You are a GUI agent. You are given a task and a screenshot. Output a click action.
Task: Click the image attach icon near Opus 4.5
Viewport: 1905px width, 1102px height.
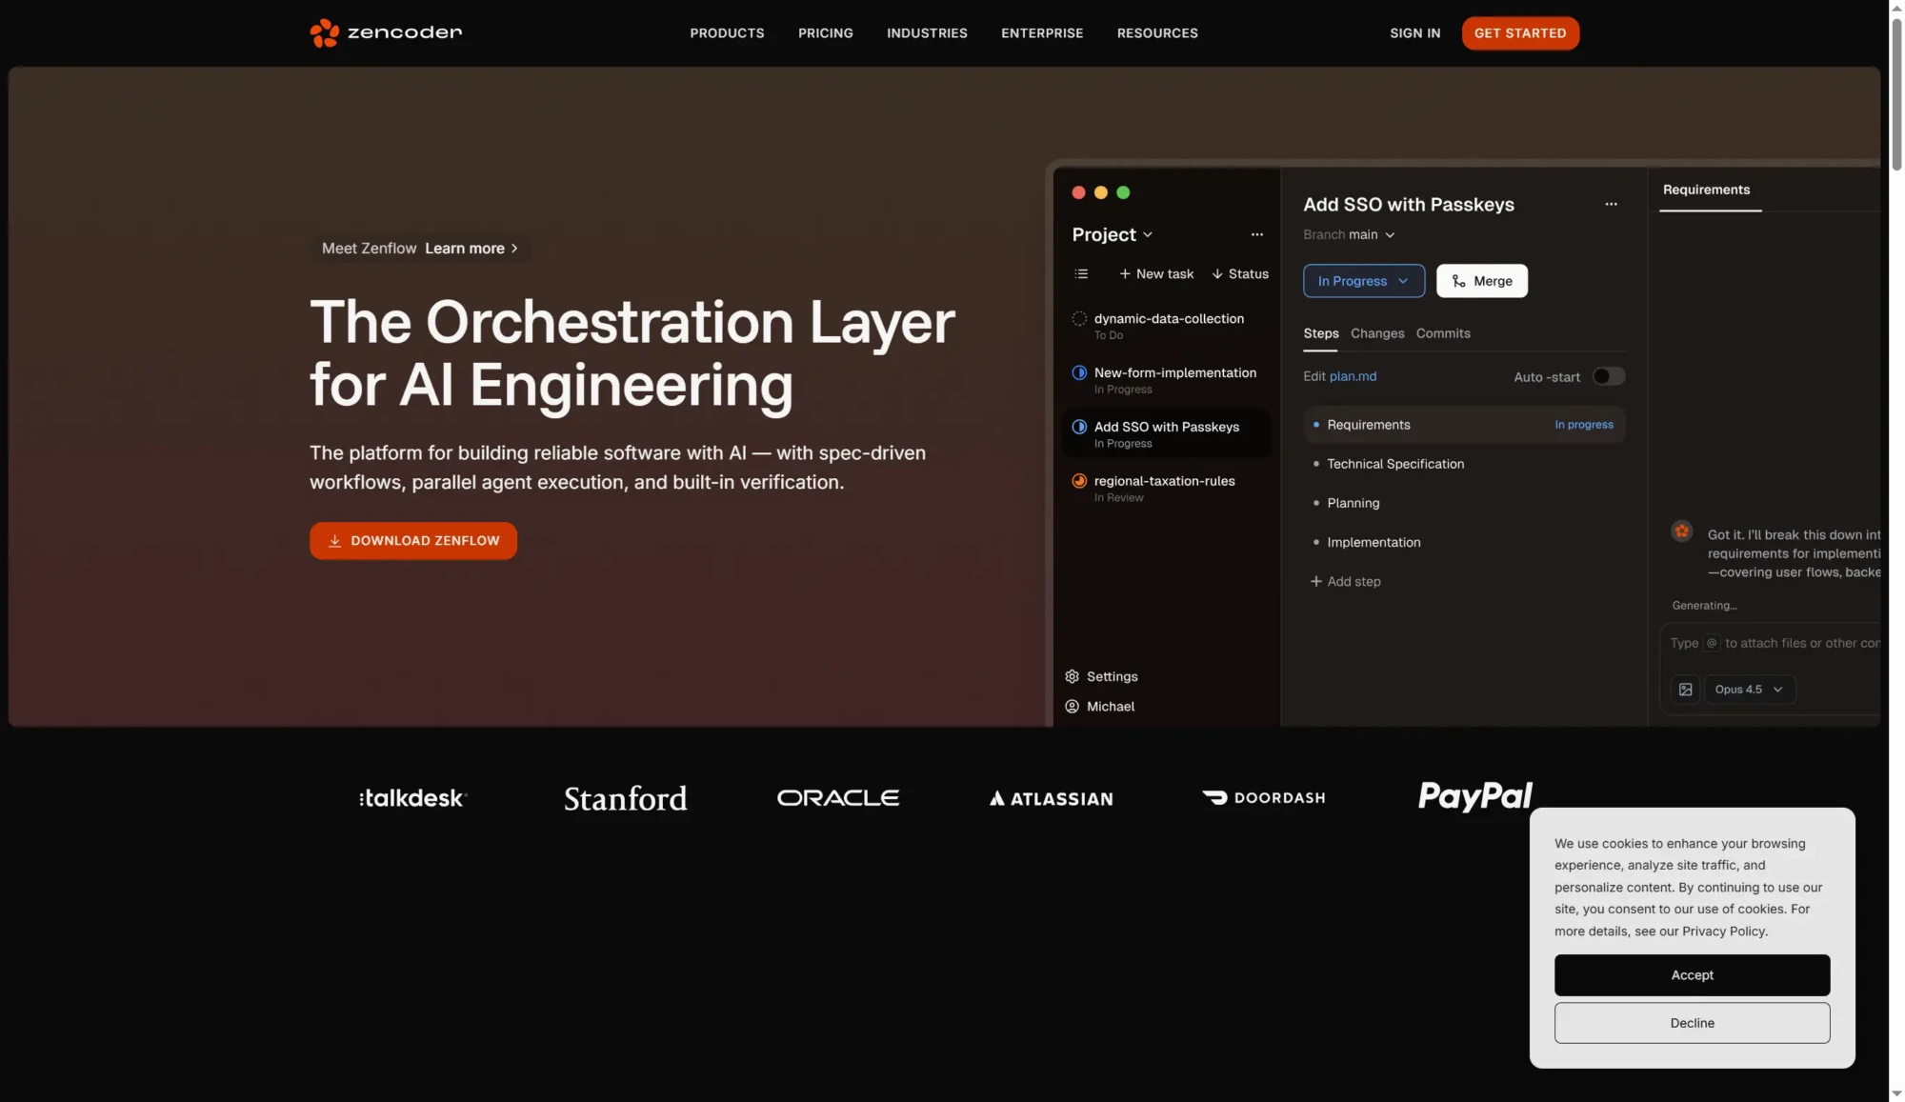coord(1685,690)
